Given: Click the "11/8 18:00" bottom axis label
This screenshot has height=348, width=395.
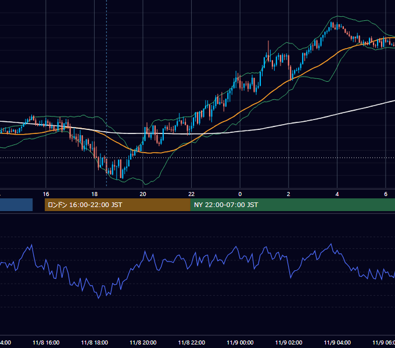Looking at the screenshot, I should point(95,343).
